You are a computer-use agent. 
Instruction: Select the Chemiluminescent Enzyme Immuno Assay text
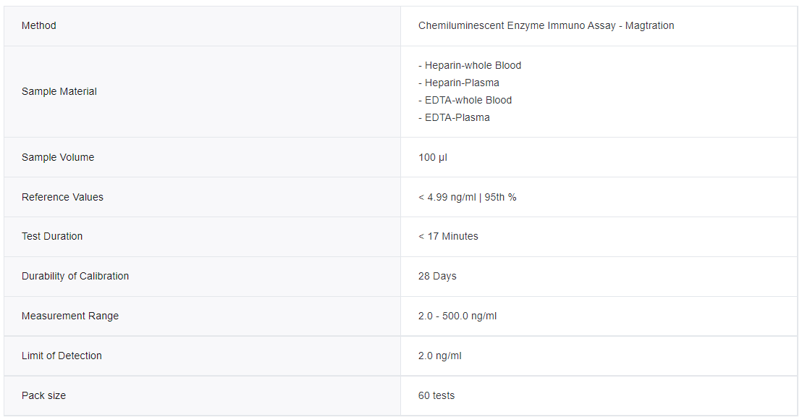(546, 26)
